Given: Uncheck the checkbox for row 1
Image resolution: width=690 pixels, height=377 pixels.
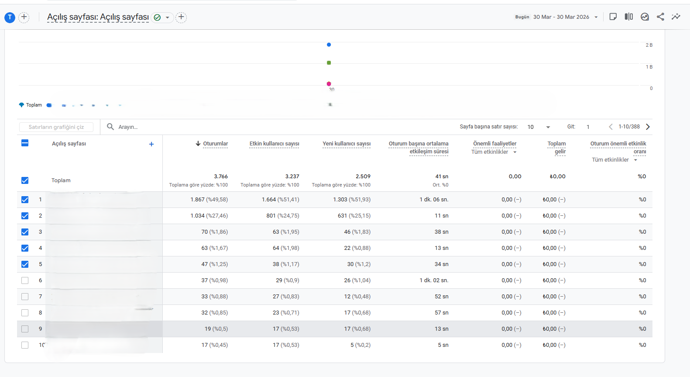Looking at the screenshot, I should tap(25, 200).
